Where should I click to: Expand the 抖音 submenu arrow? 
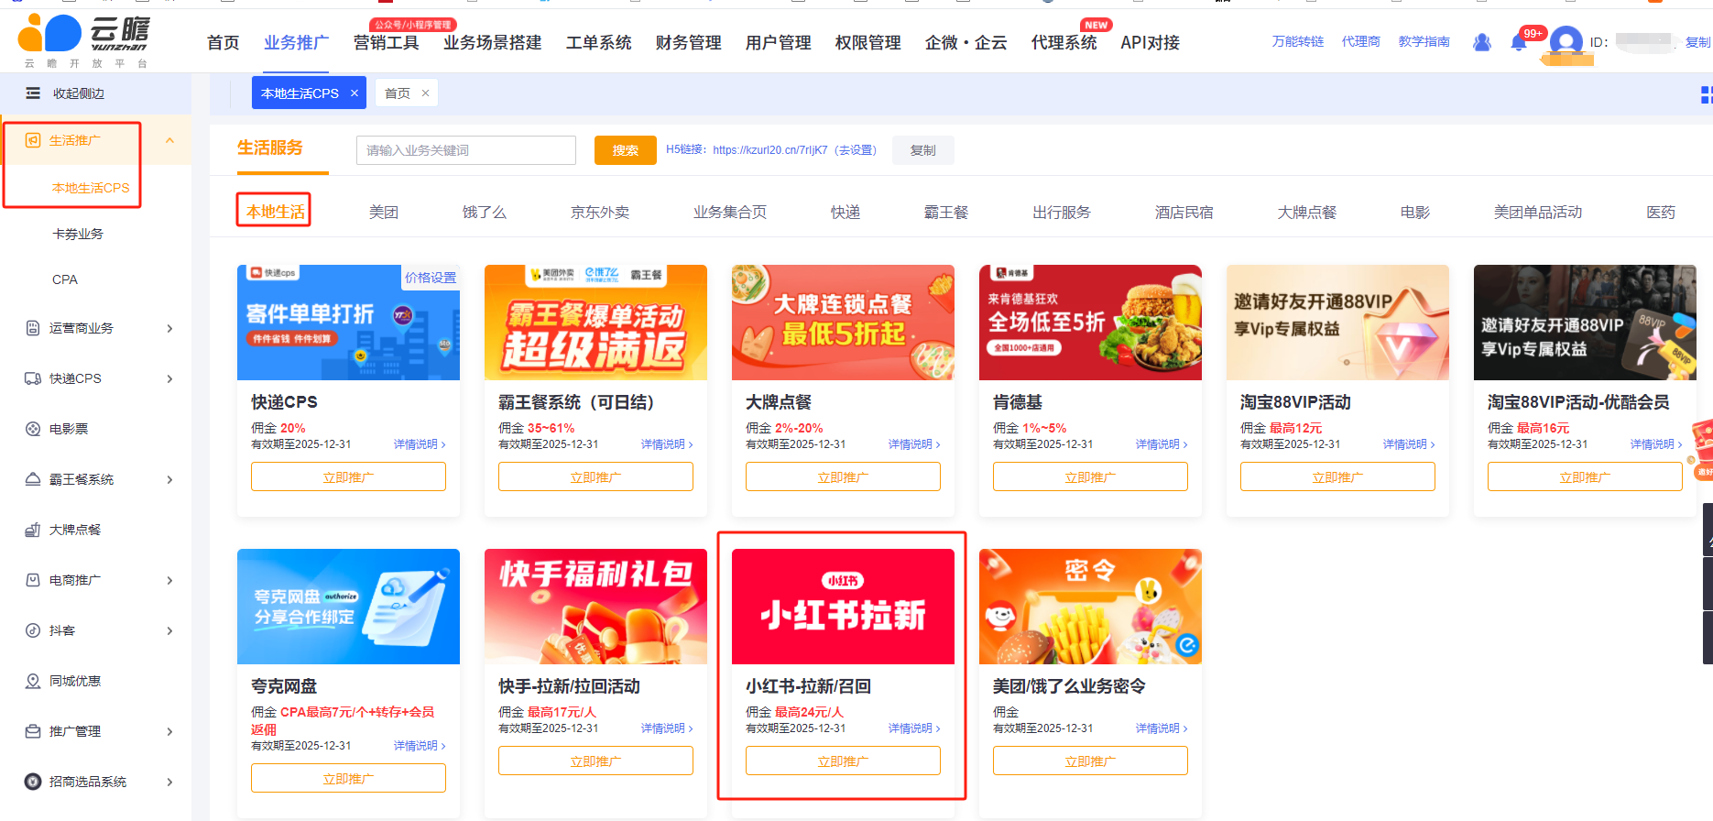click(169, 630)
